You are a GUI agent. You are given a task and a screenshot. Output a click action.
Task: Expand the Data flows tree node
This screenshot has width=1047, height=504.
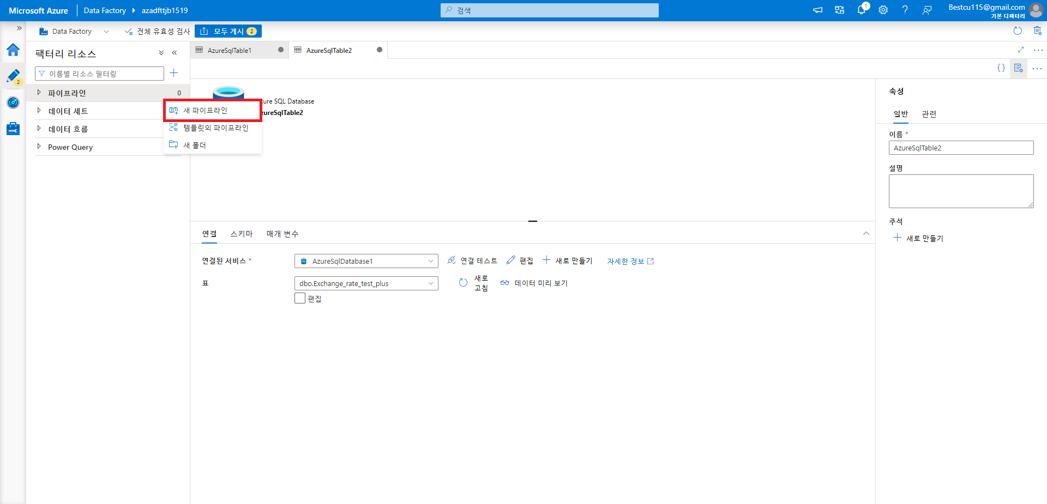click(39, 129)
